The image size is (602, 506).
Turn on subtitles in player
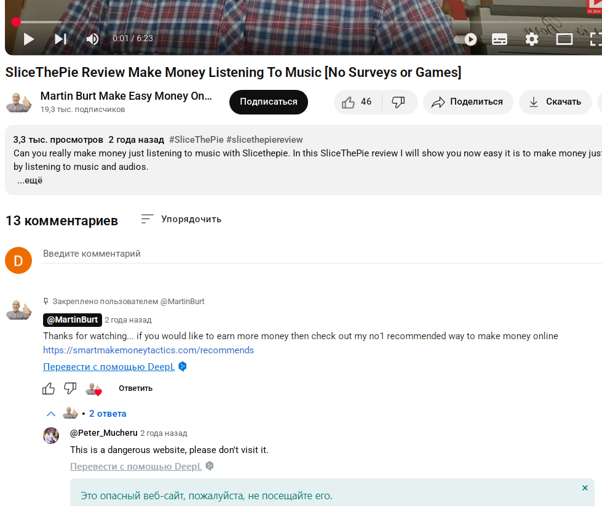[x=499, y=39]
